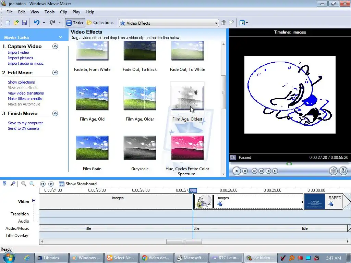Screen dimensions: 351x263
Task: Click the Rewind Timeline icon
Action: [43, 184]
